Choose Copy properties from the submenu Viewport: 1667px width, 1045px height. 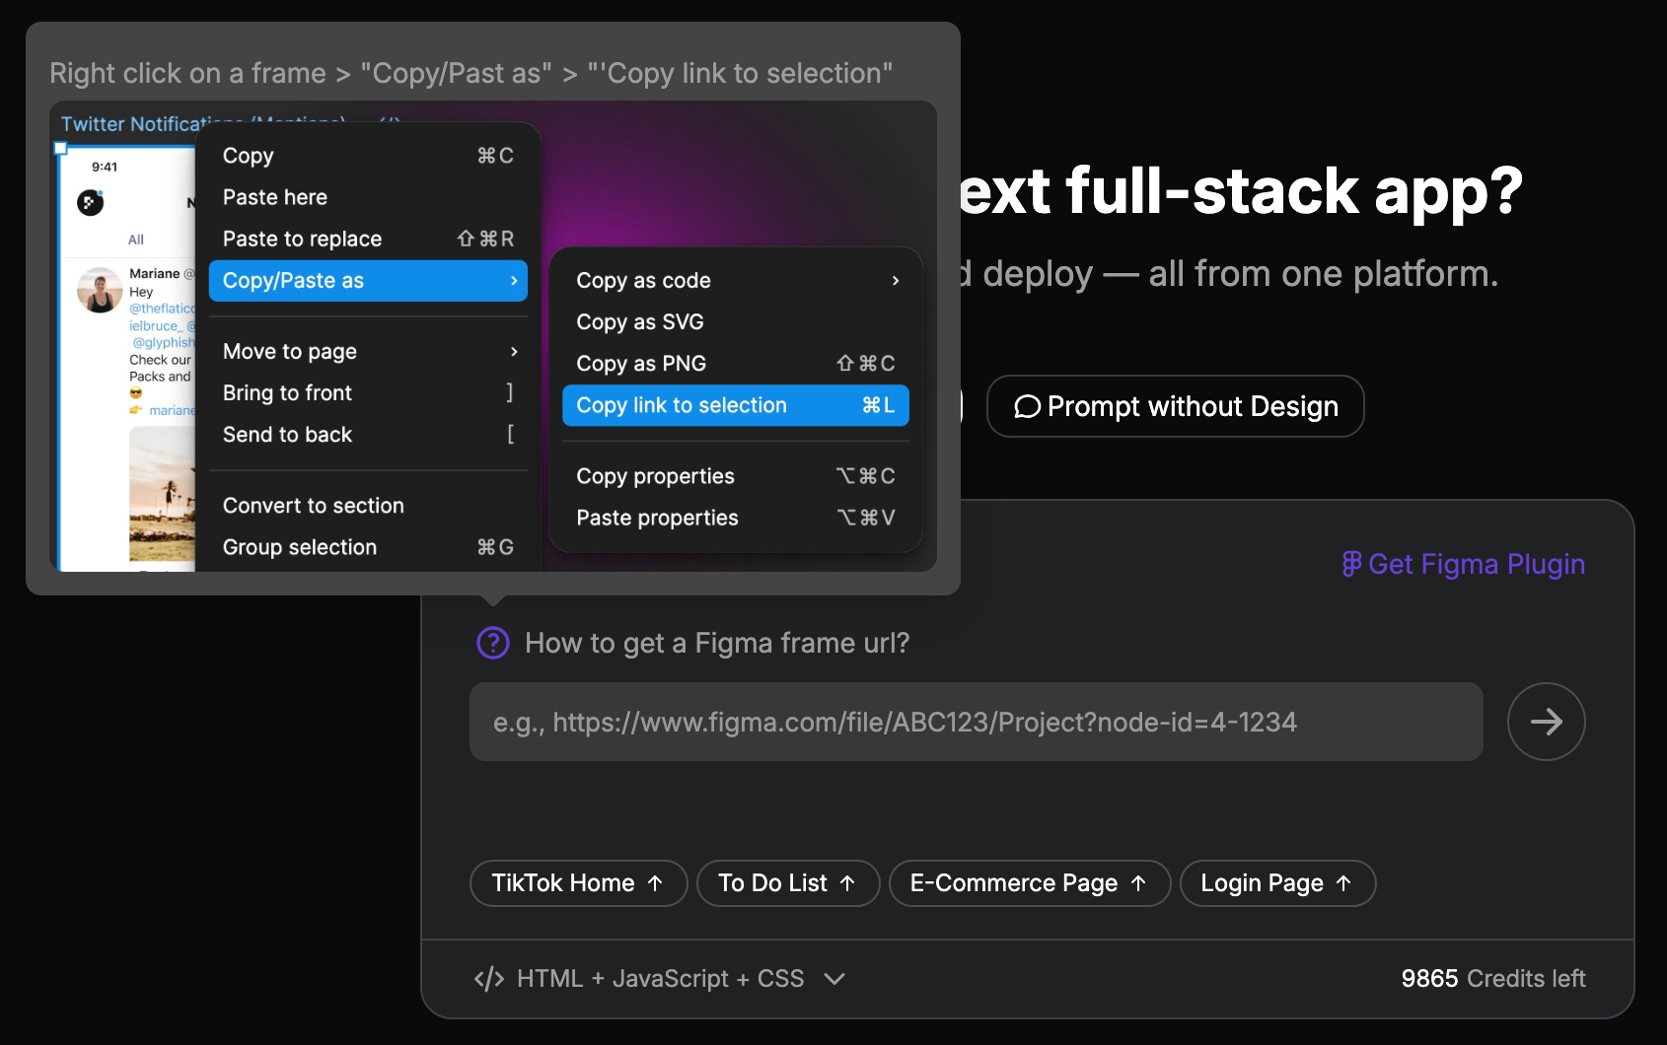(655, 475)
